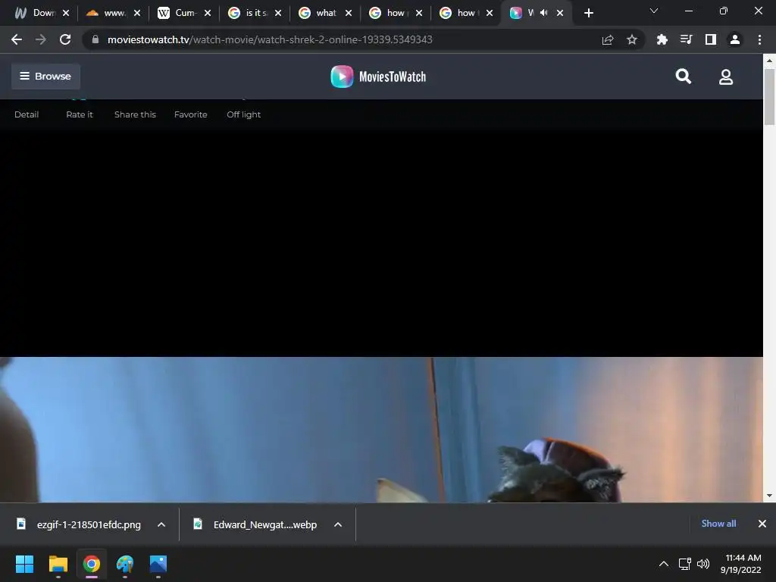The image size is (776, 582).
Task: Toggle the Off light mode
Action: pos(243,114)
